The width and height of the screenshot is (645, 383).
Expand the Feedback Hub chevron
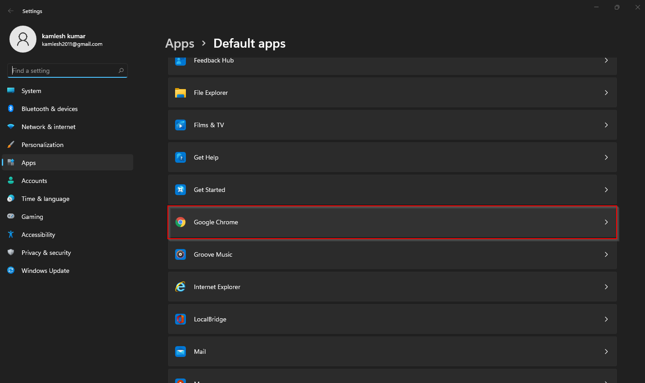point(606,60)
